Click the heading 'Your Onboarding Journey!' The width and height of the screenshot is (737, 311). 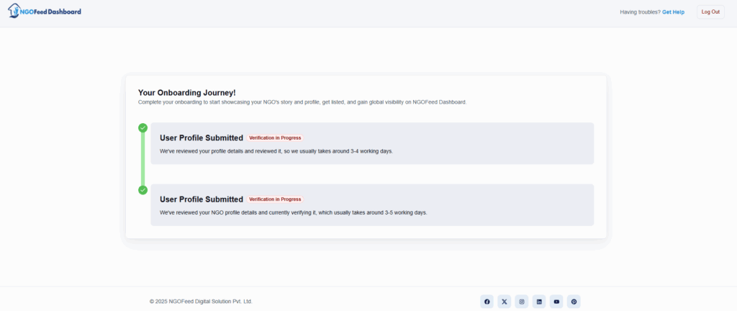tap(187, 93)
